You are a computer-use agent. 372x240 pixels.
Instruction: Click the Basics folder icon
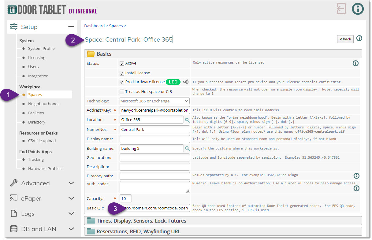91,54
